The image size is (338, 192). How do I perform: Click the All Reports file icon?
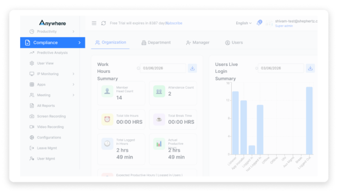coord(32,106)
